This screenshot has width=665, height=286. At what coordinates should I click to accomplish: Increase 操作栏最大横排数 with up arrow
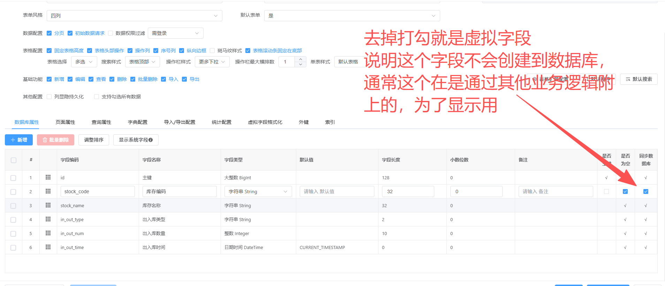(x=300, y=59)
